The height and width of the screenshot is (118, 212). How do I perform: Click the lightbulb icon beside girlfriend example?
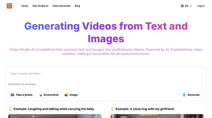pyautogui.click(x=112, y=109)
